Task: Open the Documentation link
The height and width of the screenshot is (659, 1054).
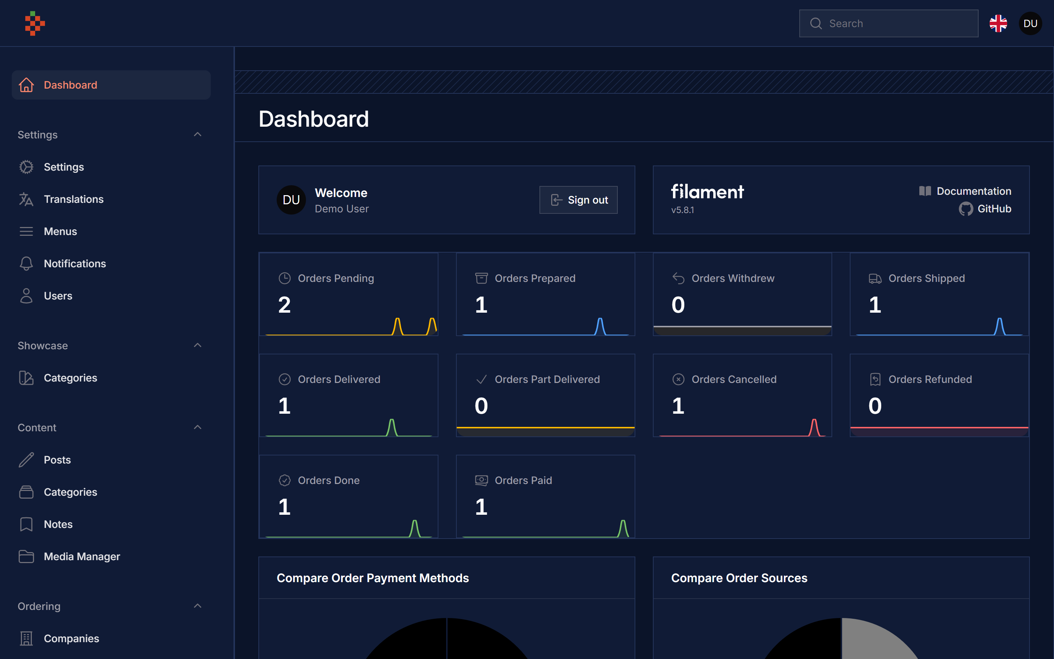Action: [x=965, y=191]
